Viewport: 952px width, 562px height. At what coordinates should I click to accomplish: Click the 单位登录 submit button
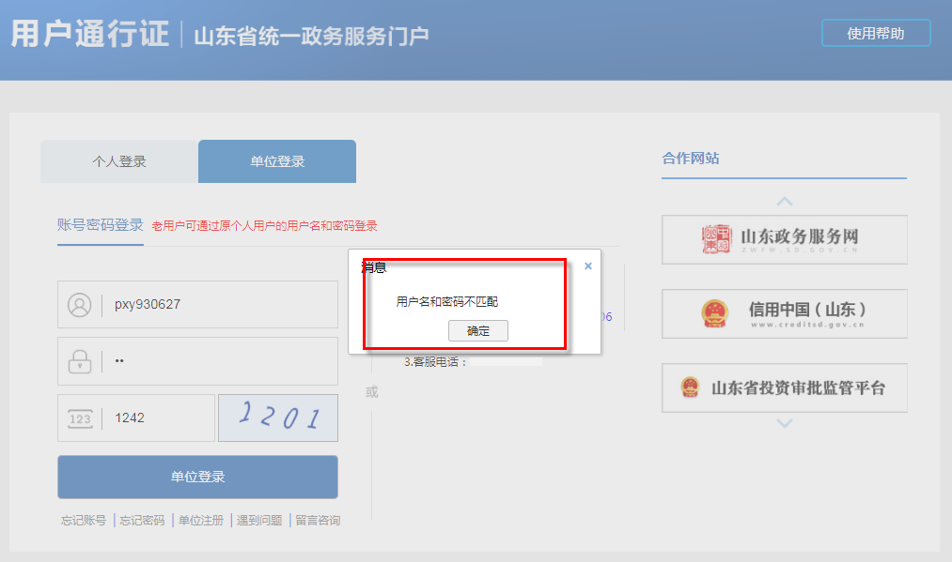click(197, 477)
